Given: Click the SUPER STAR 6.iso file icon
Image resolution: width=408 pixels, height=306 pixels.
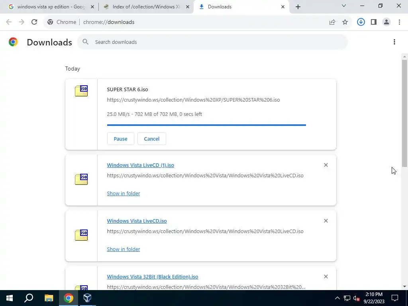Looking at the screenshot, I should (x=81, y=91).
